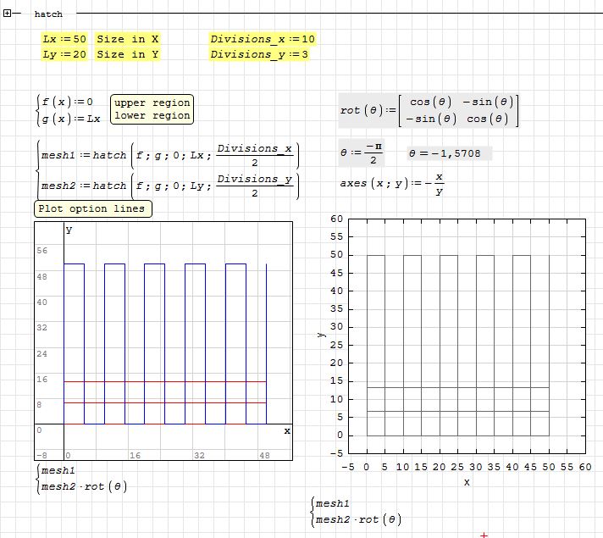Click the mesh1 := hatch expression
The image size is (603, 538).
tap(169, 155)
